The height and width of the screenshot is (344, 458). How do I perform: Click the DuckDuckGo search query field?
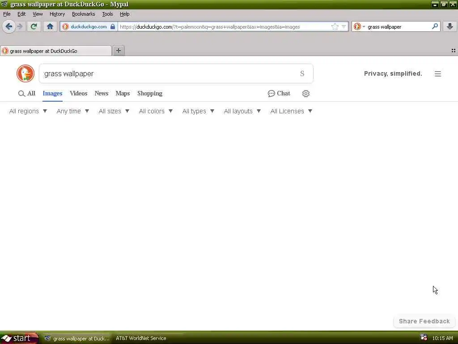click(x=176, y=73)
